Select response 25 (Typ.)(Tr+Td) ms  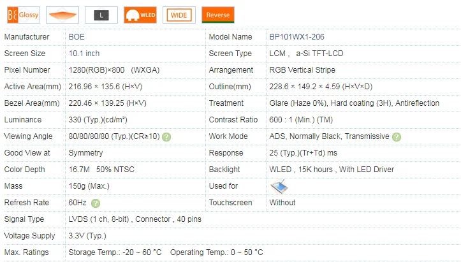(x=303, y=153)
